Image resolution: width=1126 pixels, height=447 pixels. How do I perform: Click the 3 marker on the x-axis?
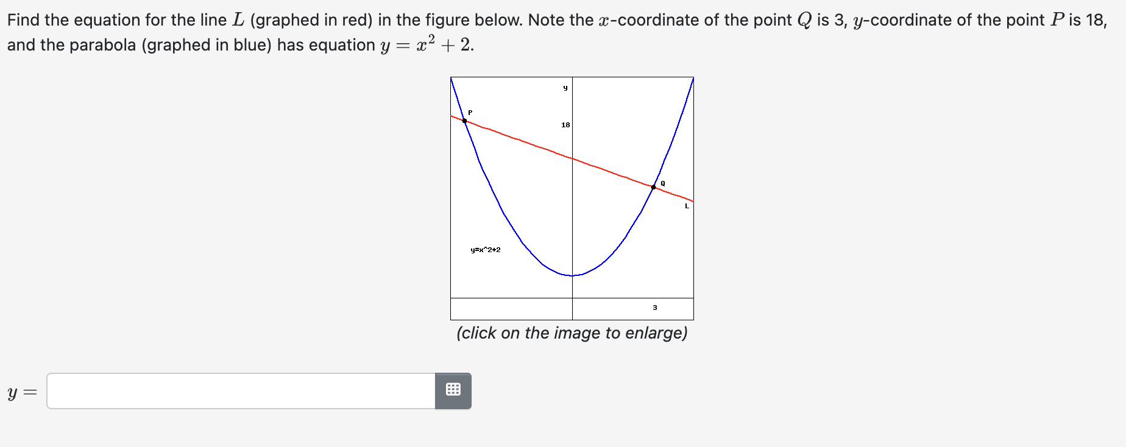pyautogui.click(x=655, y=308)
